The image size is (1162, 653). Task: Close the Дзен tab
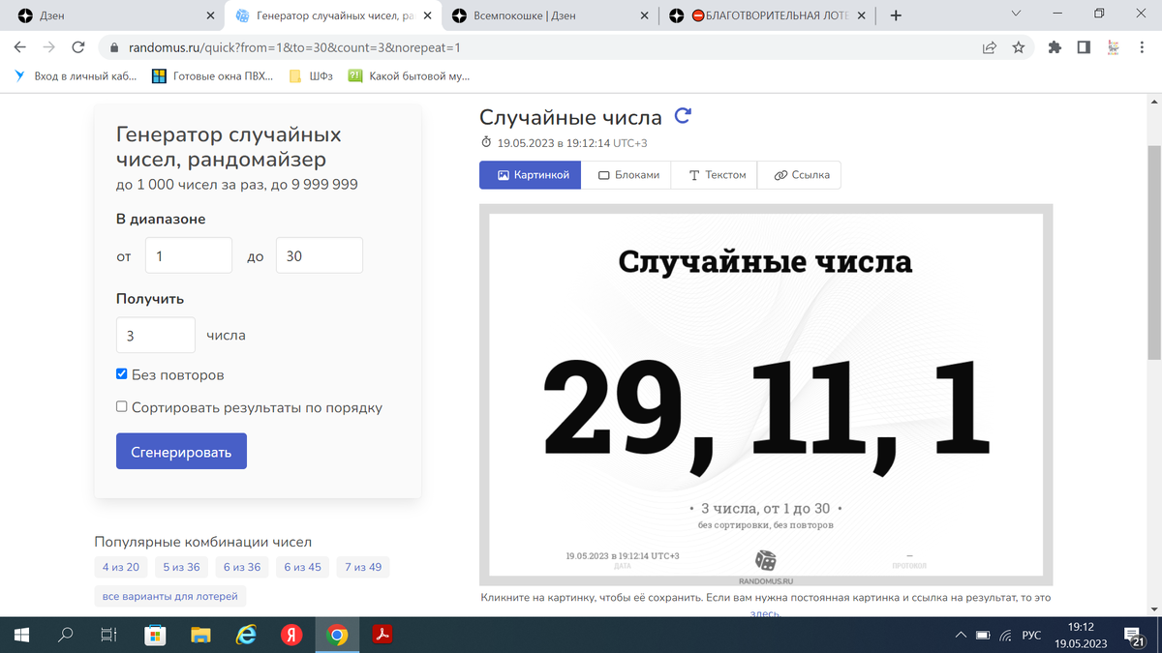tap(212, 15)
